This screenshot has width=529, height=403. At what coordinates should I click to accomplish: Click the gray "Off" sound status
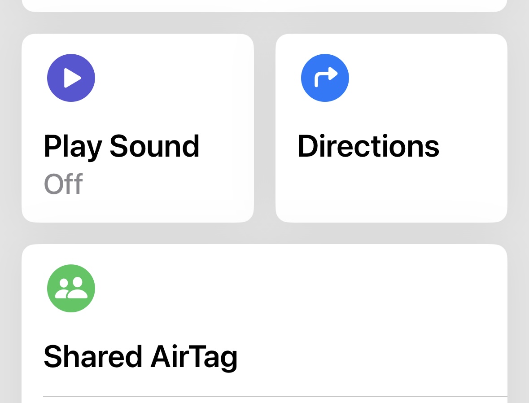pyautogui.click(x=63, y=184)
